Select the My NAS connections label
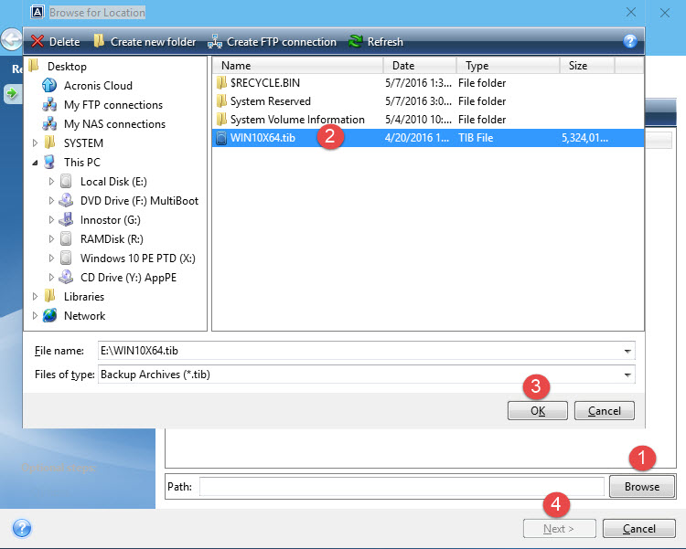686x549 pixels. (114, 124)
